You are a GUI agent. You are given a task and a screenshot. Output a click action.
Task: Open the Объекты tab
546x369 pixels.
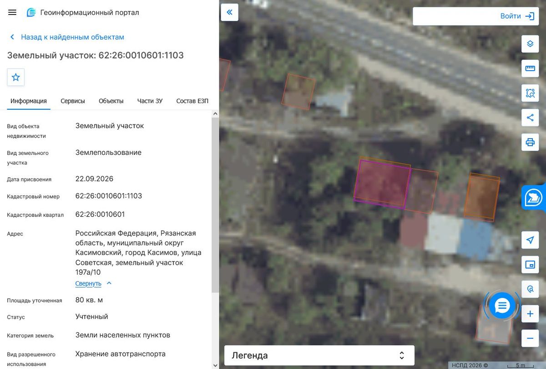coord(111,101)
